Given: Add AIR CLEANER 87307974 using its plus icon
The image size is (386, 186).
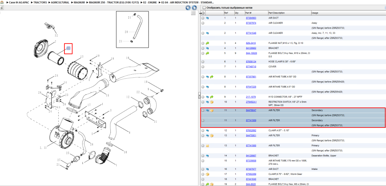Looking at the screenshot, I should [203, 23].
